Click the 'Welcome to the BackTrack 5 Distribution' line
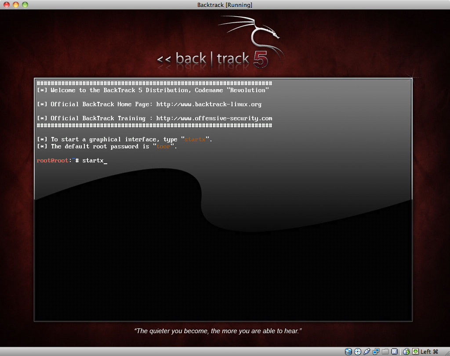Screen dimensions: 450x356 tap(153, 90)
